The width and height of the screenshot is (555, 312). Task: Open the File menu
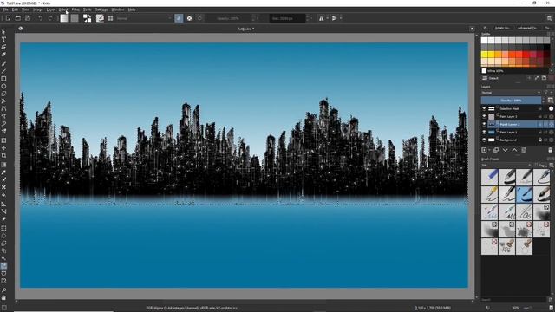click(x=5, y=10)
